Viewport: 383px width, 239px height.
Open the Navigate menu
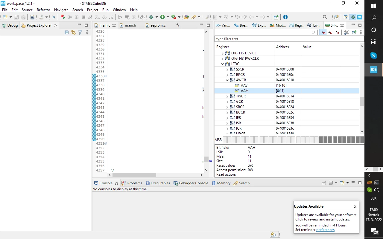61,10
